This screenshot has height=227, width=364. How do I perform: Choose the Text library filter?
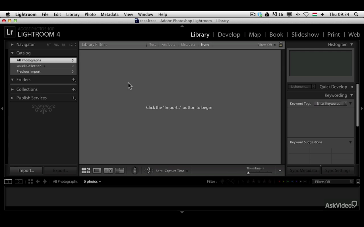(x=153, y=45)
